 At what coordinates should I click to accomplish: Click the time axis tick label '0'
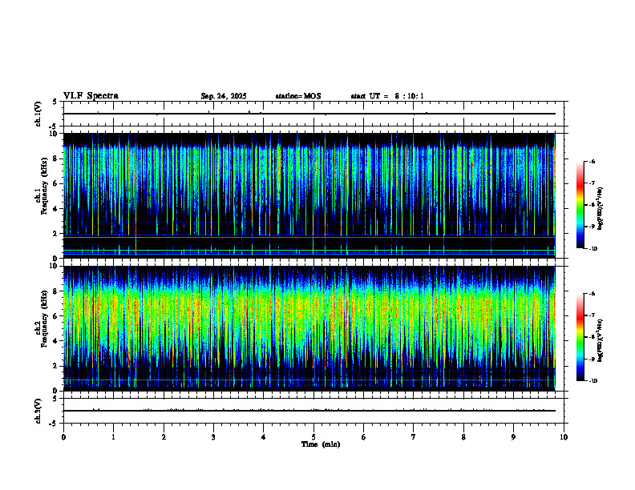63,437
